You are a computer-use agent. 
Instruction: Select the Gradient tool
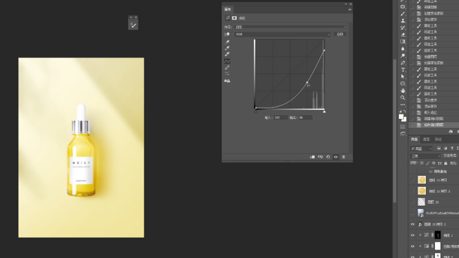(x=403, y=42)
